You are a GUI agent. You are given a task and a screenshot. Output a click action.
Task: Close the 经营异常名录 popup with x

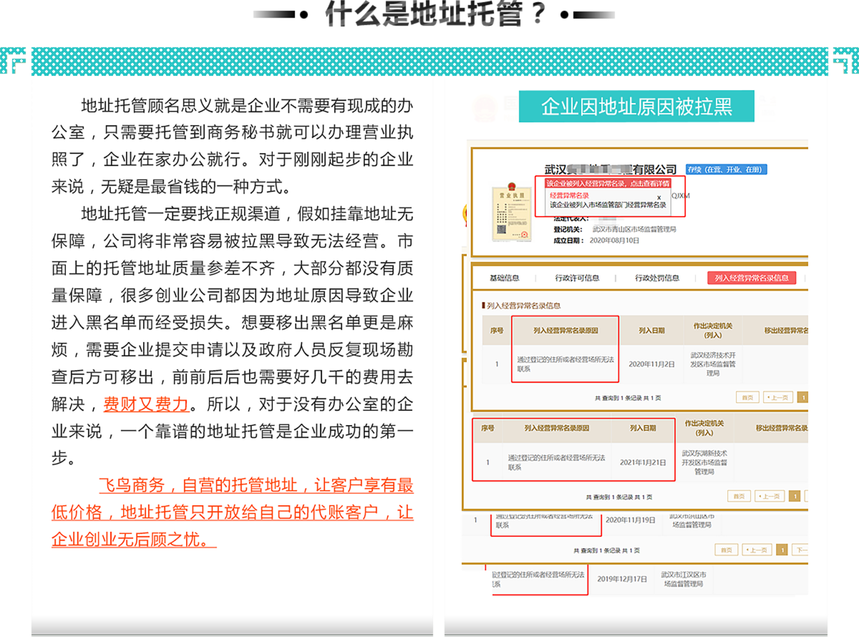coord(659,197)
